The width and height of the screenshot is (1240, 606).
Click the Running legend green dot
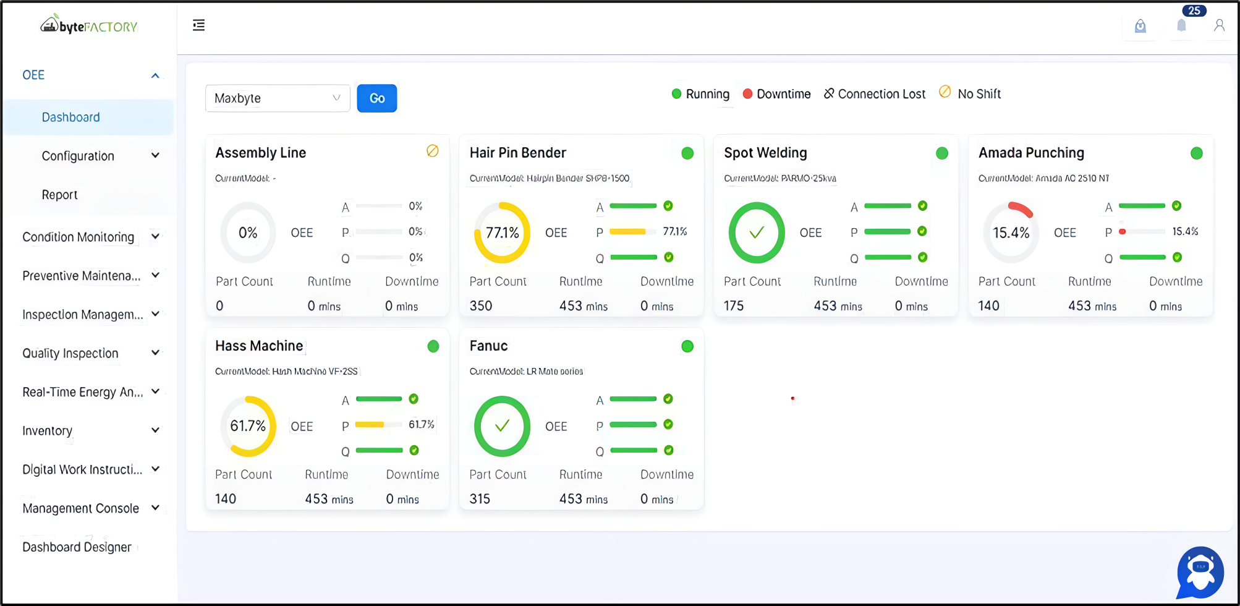coord(676,94)
